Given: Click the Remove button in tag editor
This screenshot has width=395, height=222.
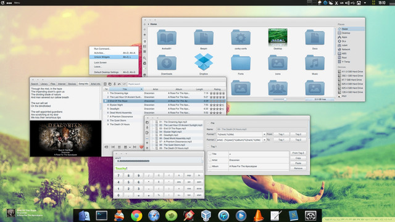Looking at the screenshot, I should (298, 168).
